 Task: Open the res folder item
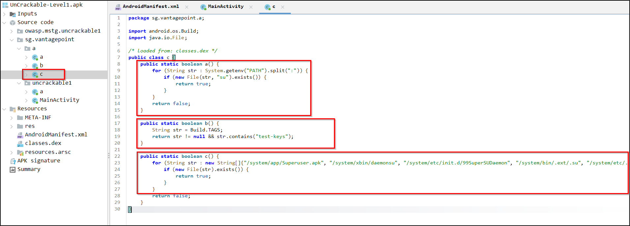pos(30,126)
